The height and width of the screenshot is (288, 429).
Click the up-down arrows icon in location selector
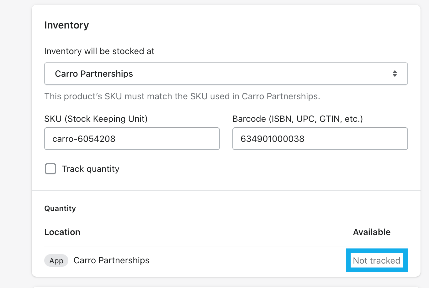tap(395, 74)
